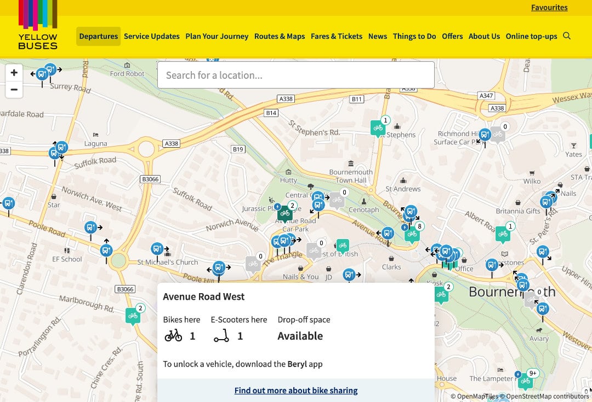This screenshot has width=592, height=402.
Task: Go to Offers page
Action: point(452,36)
